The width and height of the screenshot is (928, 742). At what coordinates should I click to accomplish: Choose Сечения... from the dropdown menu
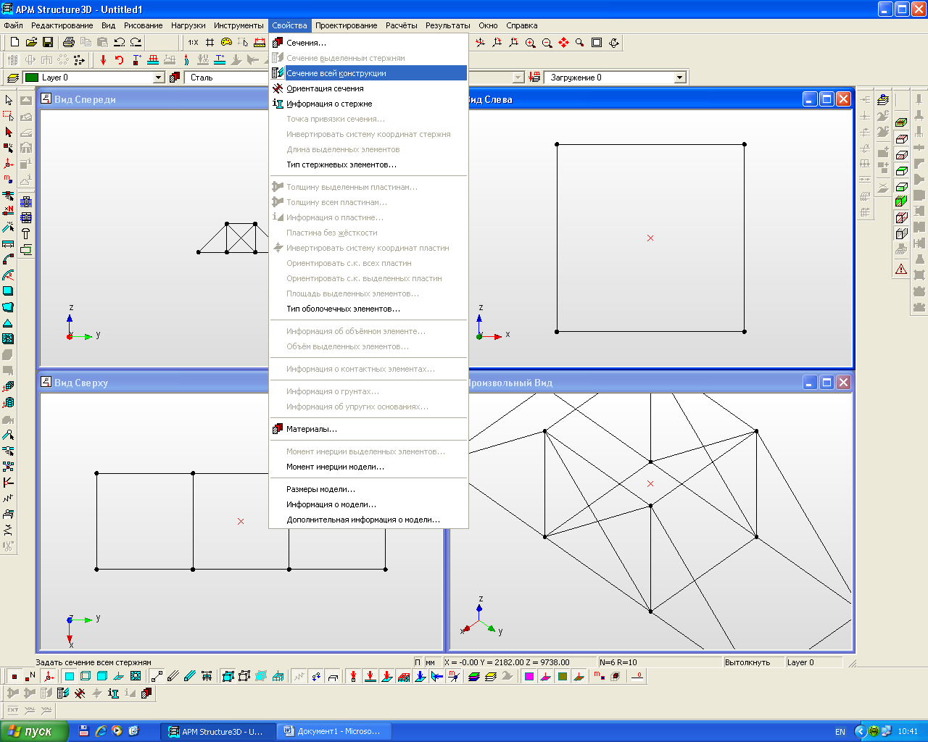click(x=368, y=43)
